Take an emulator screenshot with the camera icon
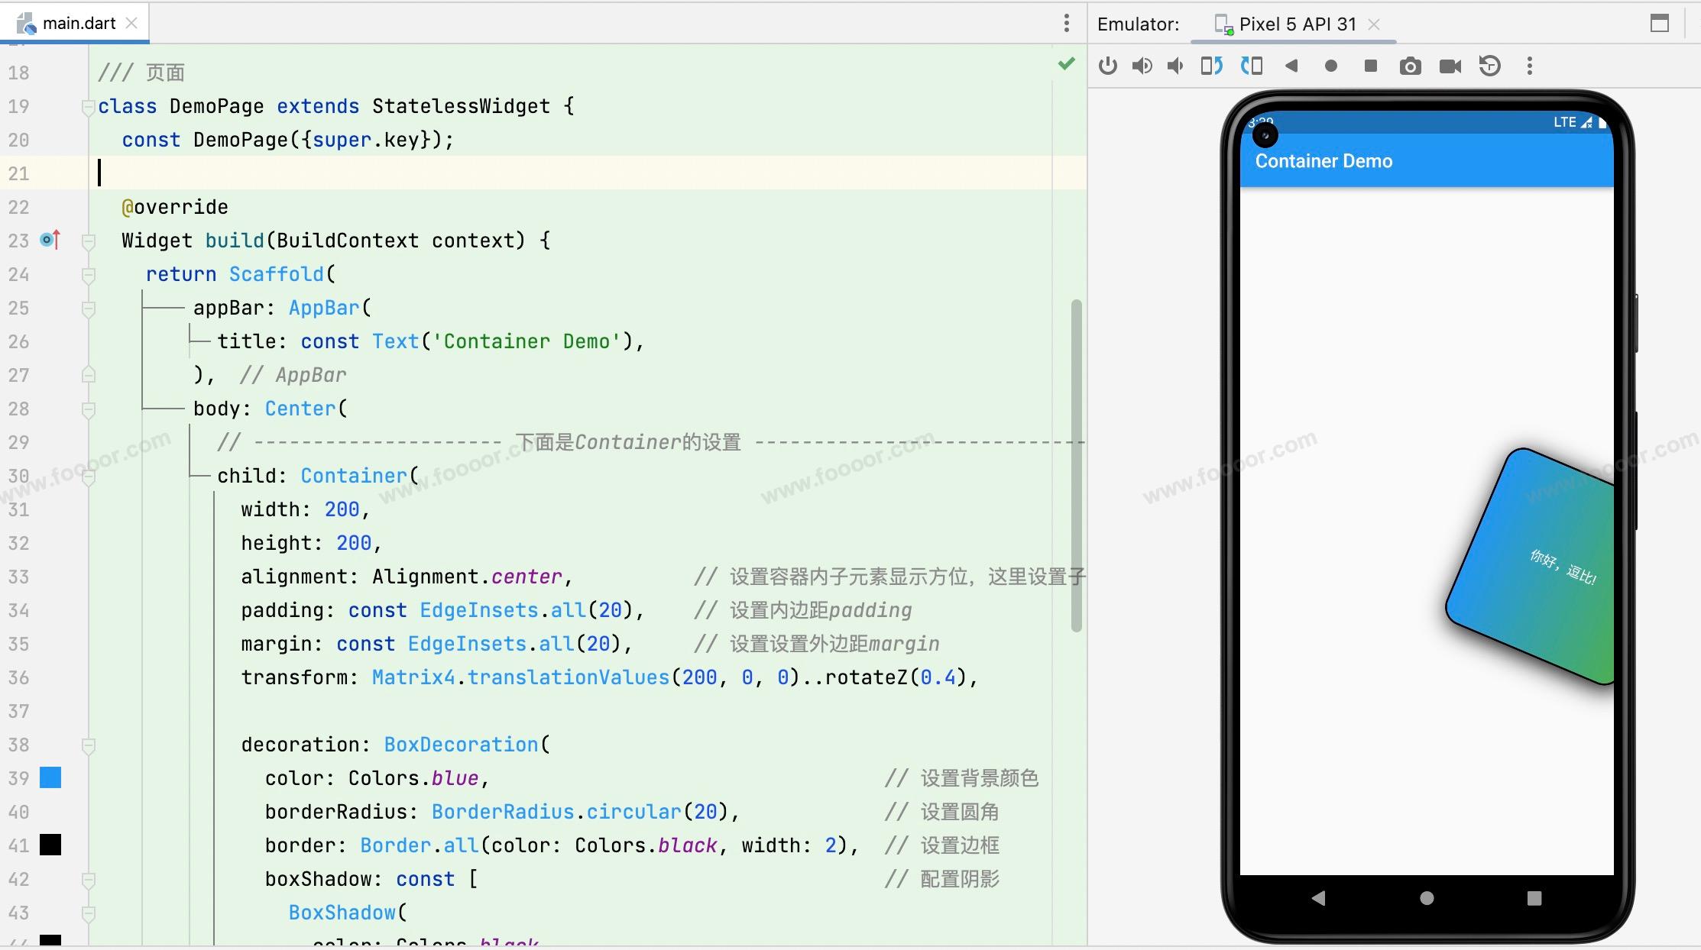Image resolution: width=1701 pixels, height=950 pixels. (x=1410, y=66)
